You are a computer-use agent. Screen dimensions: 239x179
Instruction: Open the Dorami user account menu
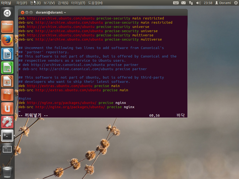click(x=223, y=3)
